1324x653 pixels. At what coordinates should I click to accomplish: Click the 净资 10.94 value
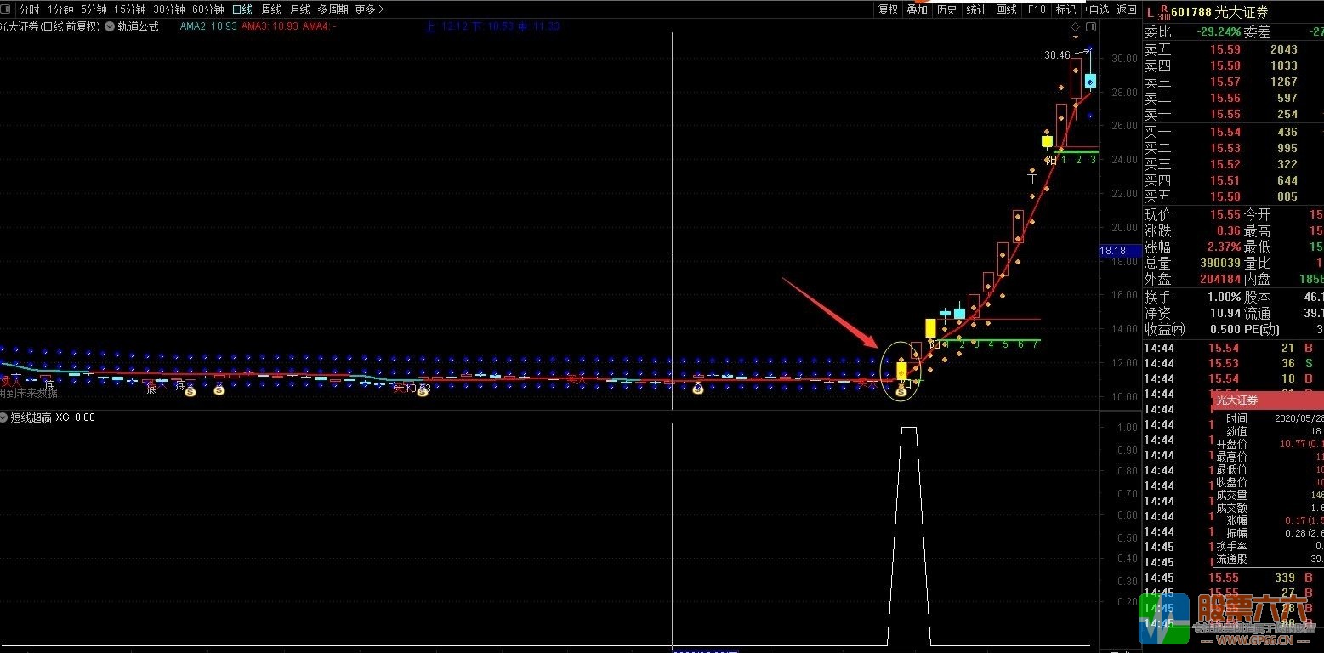point(1225,313)
